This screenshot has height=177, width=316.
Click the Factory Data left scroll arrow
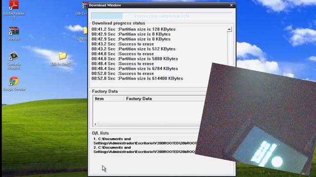[95, 124]
